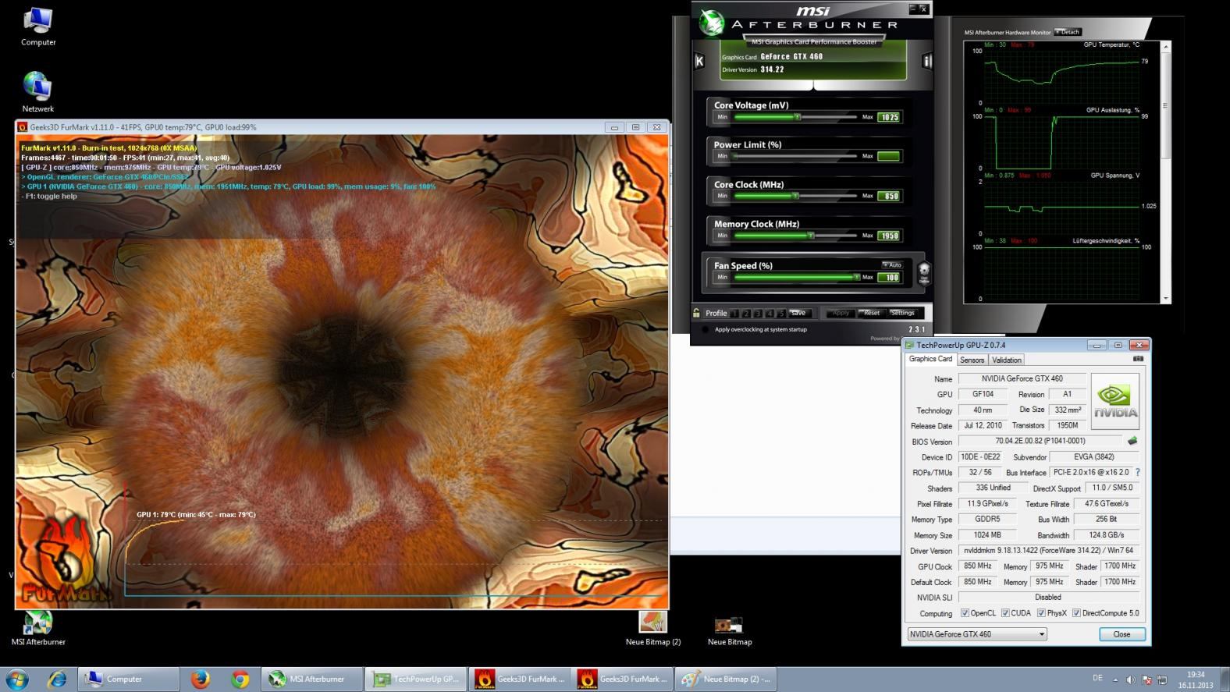Image resolution: width=1230 pixels, height=692 pixels.
Task: Select Afterburner profile slot 5
Action: [781, 314]
